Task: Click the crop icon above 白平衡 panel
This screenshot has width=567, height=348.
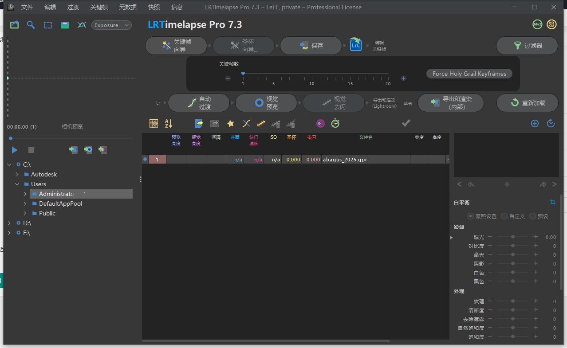Action: coord(552,202)
